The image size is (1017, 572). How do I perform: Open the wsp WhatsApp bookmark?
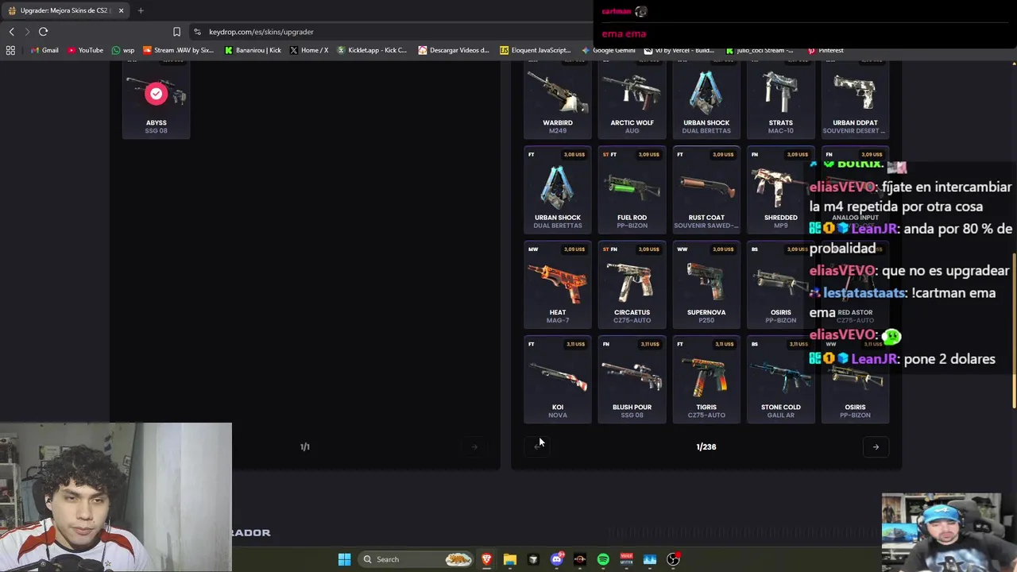[x=123, y=50]
